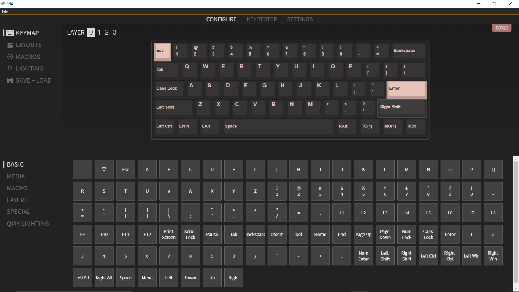Viewport: 519px width, 292px height.
Task: Choose the MACRO keycode category
Action: point(17,188)
